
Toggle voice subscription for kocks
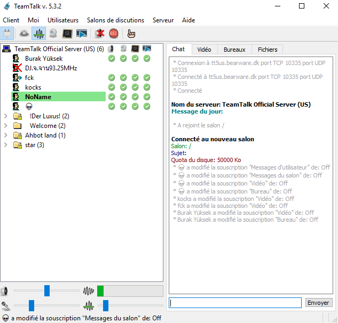pyautogui.click(x=112, y=87)
